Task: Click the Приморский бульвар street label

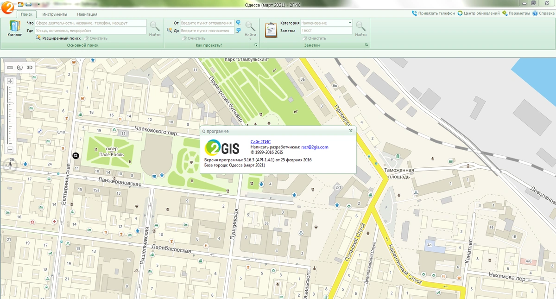Action: [226, 99]
